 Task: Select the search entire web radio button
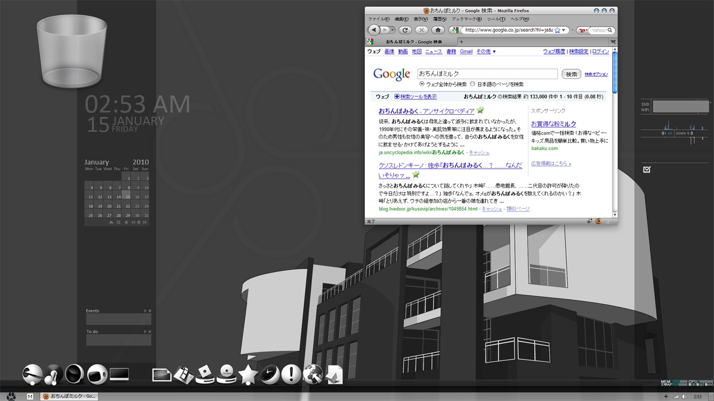point(422,84)
